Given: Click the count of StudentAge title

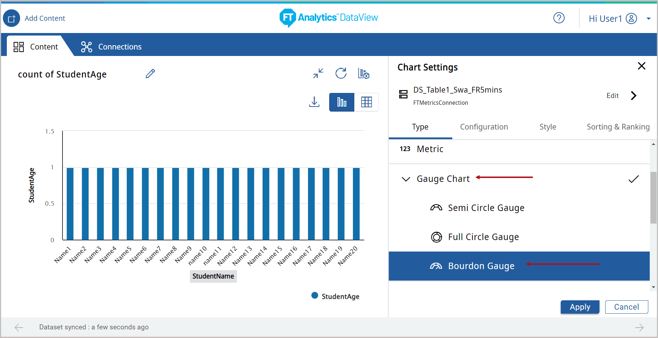Looking at the screenshot, I should [x=62, y=74].
